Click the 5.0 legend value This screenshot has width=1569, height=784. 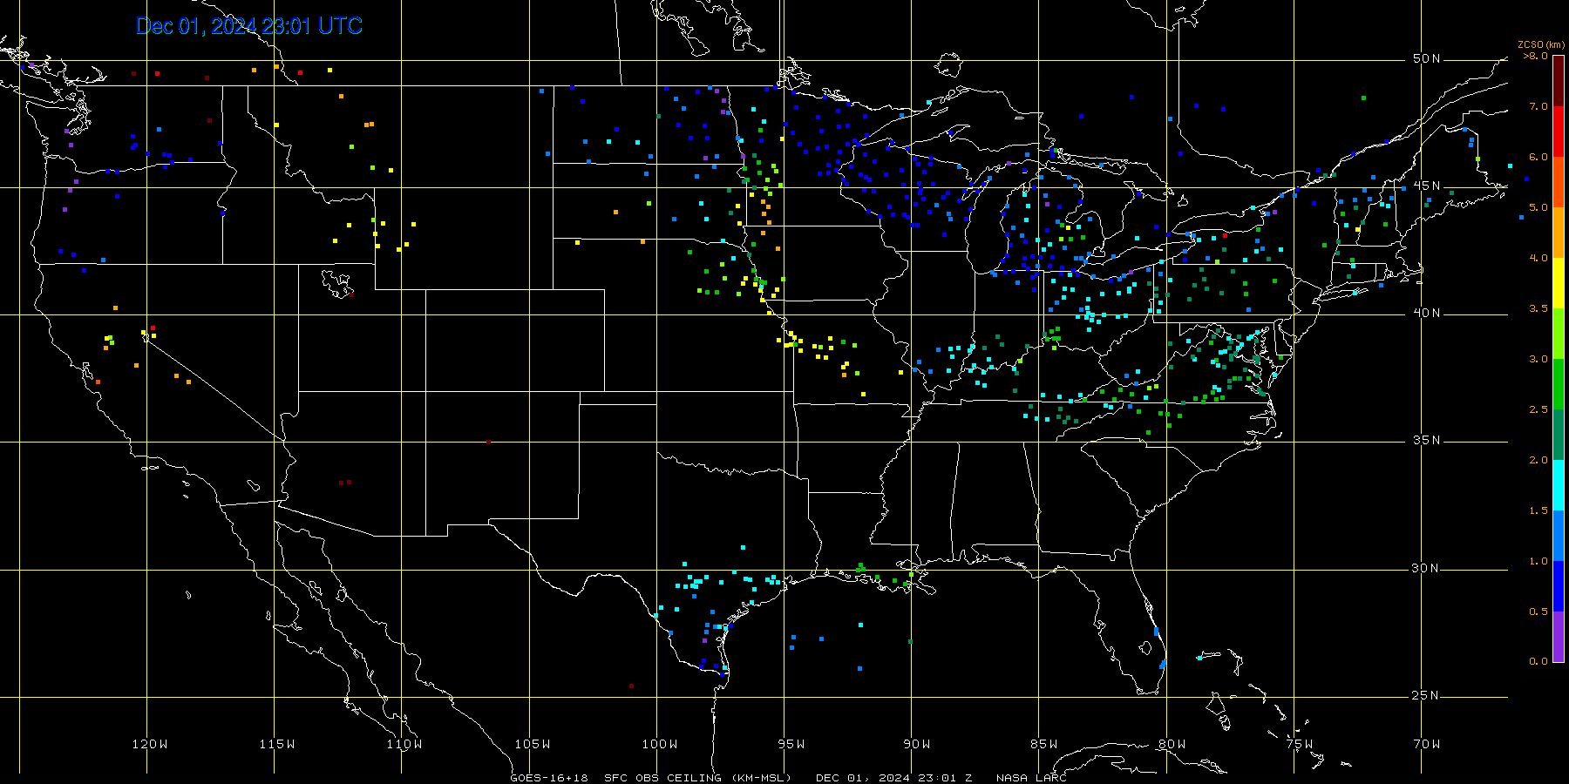coord(1538,207)
